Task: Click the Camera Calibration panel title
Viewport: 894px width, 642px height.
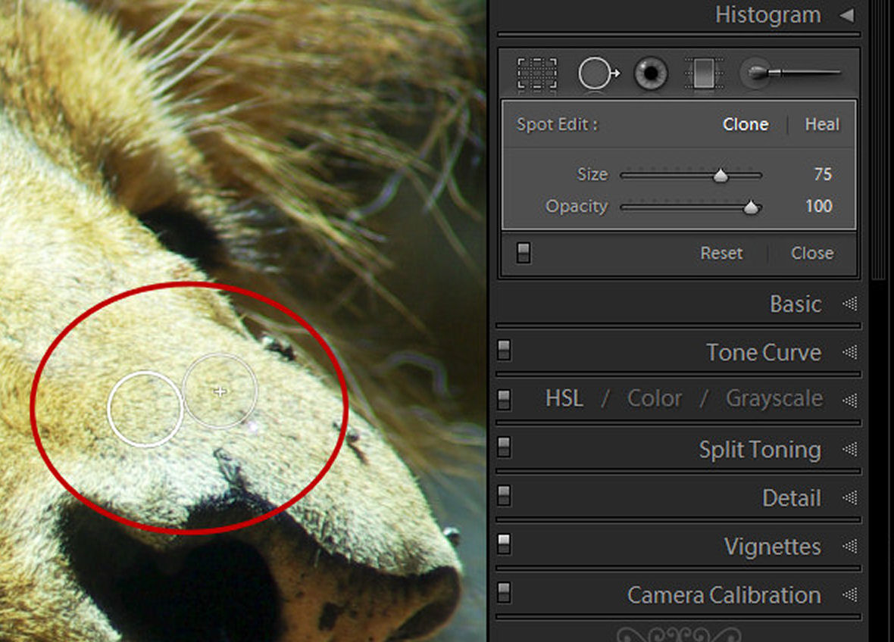Action: click(x=724, y=595)
